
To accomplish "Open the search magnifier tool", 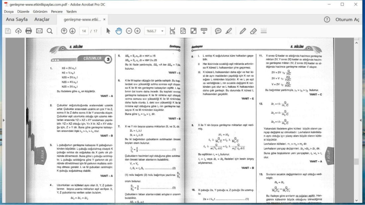I will click(x=49, y=31).
